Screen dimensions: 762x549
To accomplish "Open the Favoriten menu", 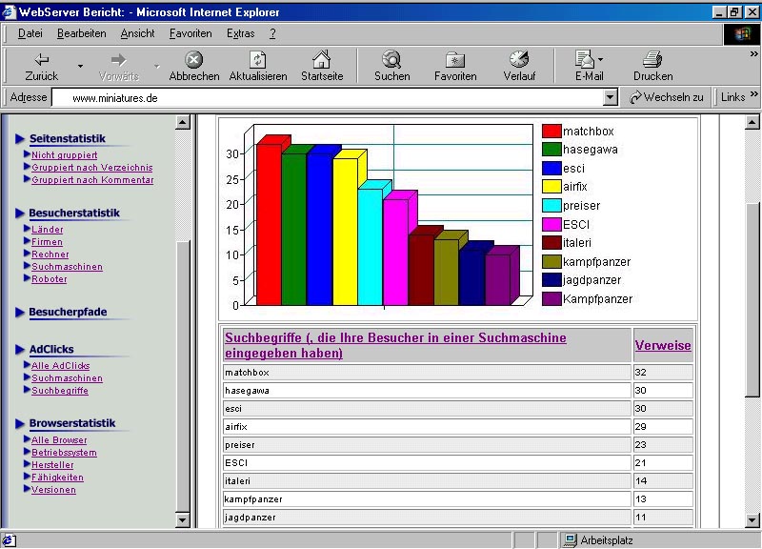I will [x=190, y=33].
